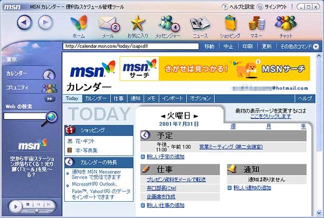Switch to 月 view link

pos(268,126)
